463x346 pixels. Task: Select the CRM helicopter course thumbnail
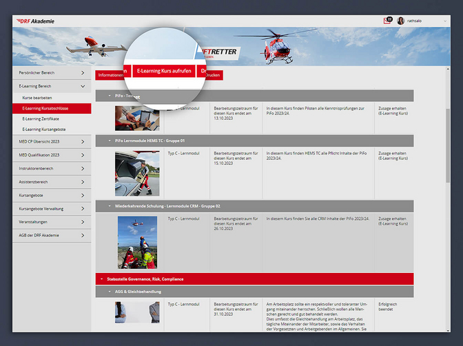[136, 242]
